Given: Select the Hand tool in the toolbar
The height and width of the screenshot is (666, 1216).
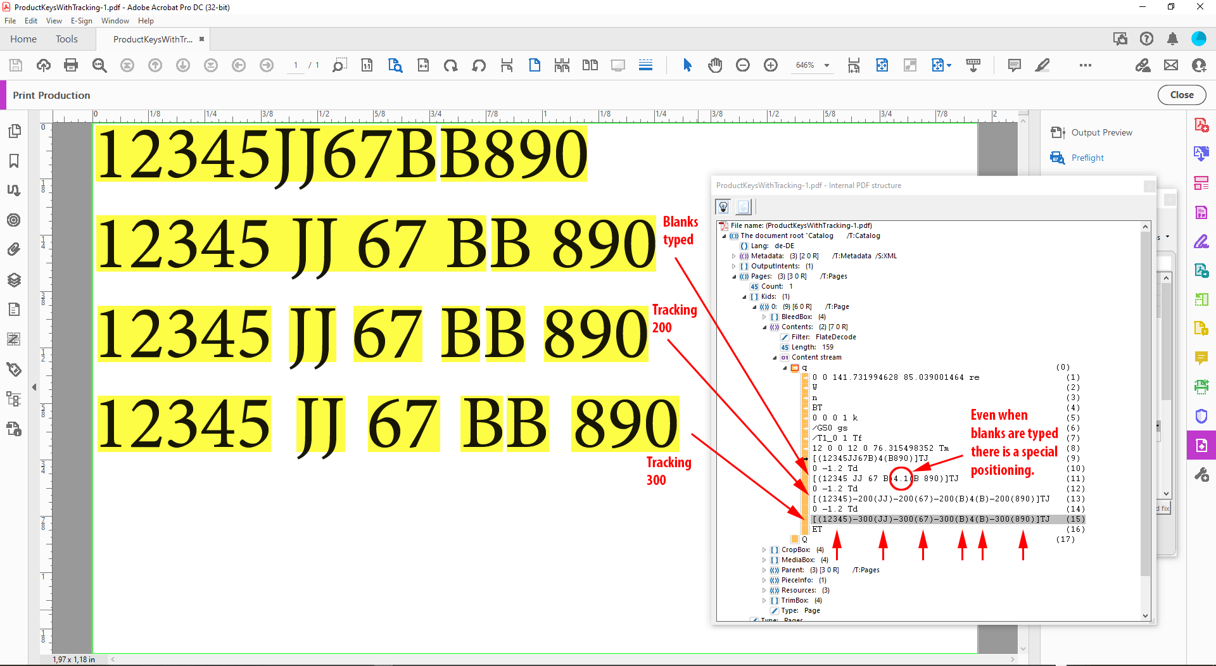Looking at the screenshot, I should [x=715, y=65].
